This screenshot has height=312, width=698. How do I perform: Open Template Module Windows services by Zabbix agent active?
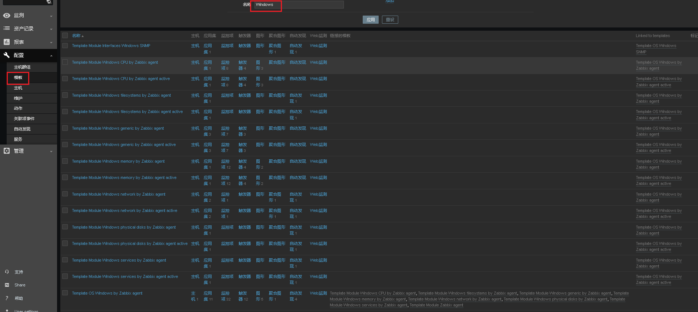click(125, 276)
